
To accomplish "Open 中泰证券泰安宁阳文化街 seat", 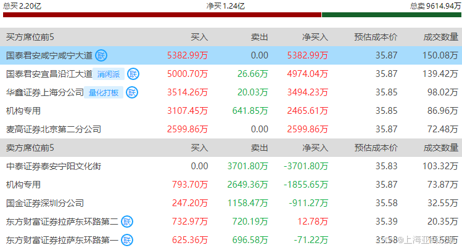I will pos(54,166).
